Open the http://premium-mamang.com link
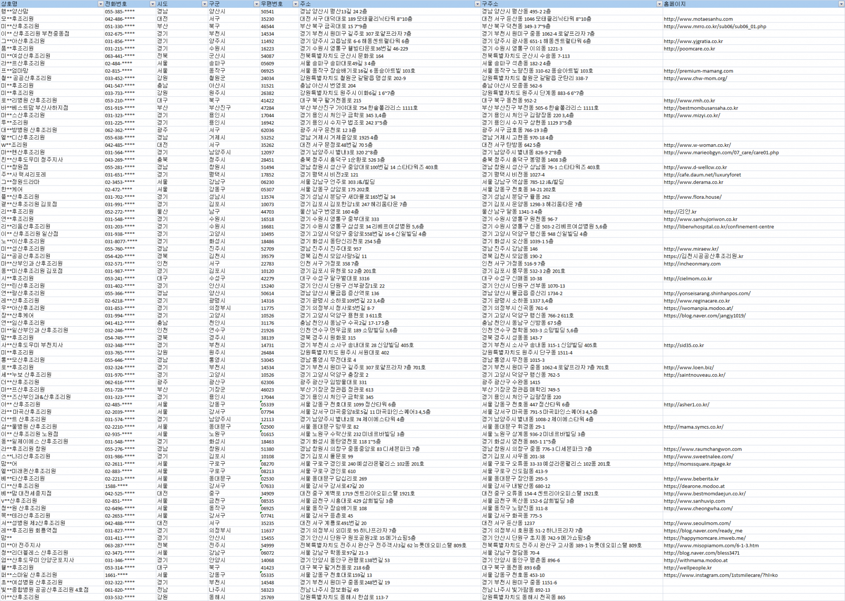The height and width of the screenshot is (601, 845). point(698,71)
